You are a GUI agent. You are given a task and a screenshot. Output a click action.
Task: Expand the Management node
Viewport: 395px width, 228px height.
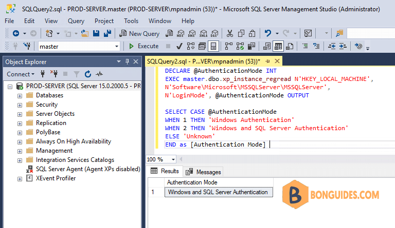point(20,151)
